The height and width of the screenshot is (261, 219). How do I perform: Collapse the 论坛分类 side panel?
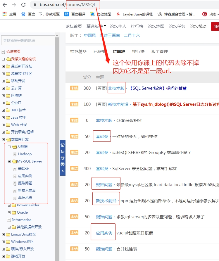point(63,158)
